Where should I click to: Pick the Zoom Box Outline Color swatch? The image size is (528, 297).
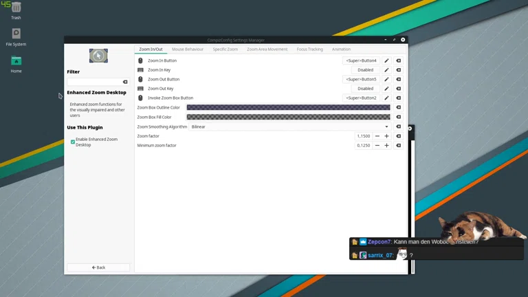(x=289, y=107)
